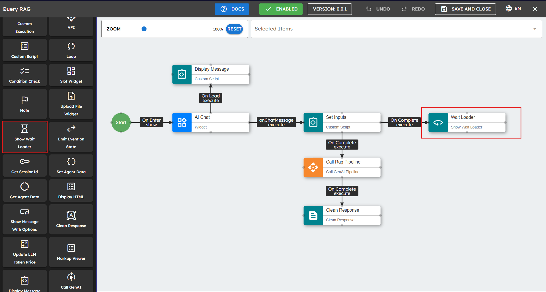This screenshot has height=292, width=546.
Task: Click the Condition Check palette item
Action: pos(24,75)
